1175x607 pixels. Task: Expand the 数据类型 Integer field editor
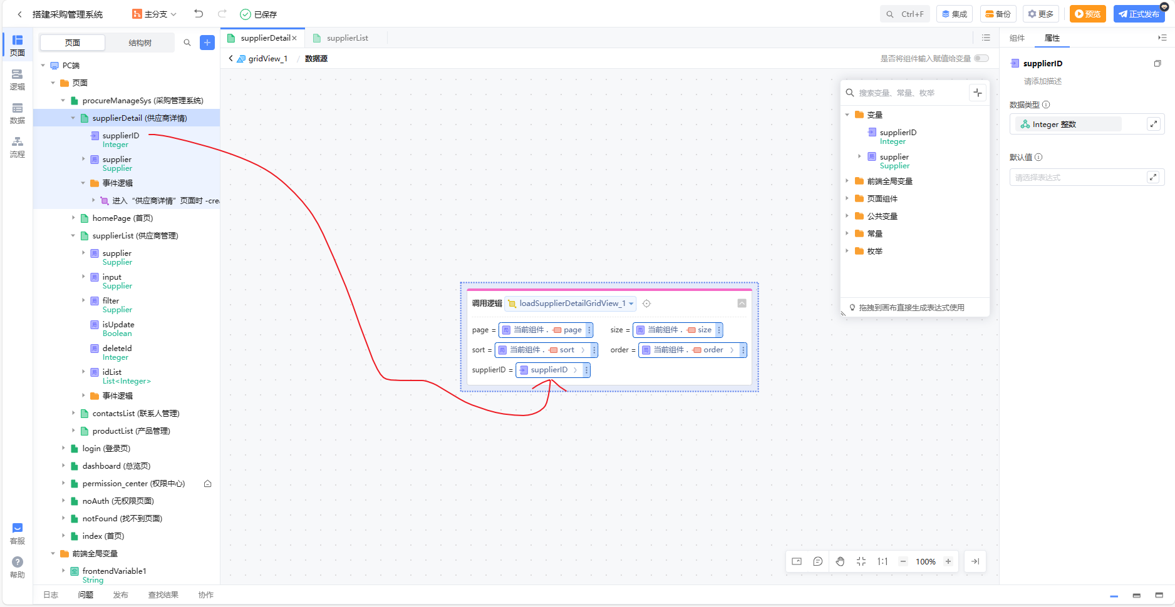1154,124
